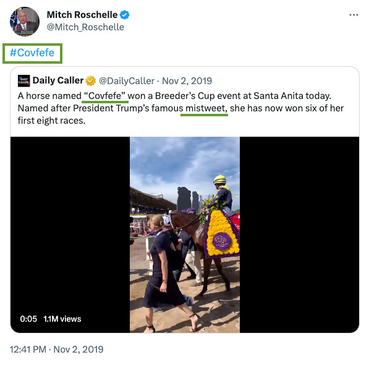Open the three-dot more options menu
This screenshot has height=365, width=369.
point(354,15)
